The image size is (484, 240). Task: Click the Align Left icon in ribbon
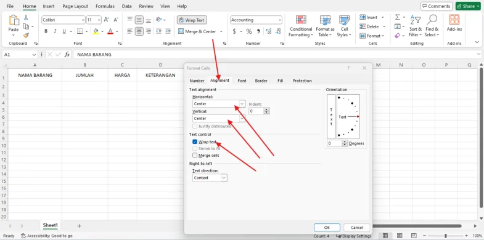click(x=130, y=31)
